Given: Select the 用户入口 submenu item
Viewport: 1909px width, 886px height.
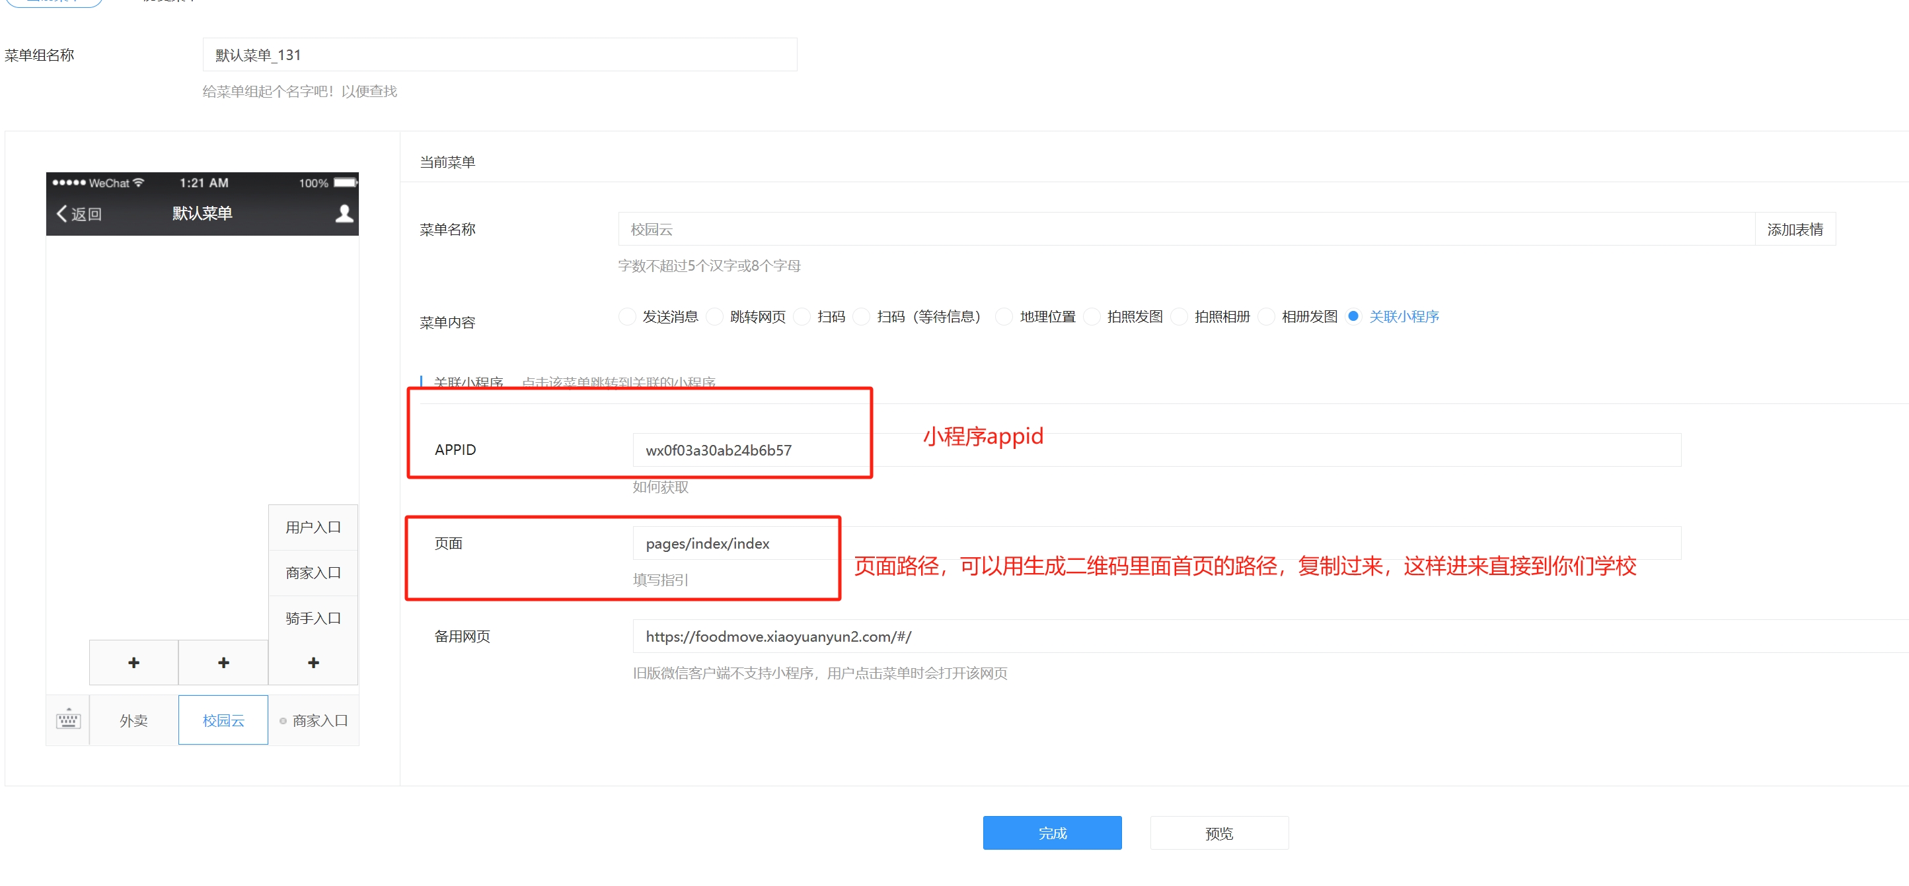Looking at the screenshot, I should point(313,527).
